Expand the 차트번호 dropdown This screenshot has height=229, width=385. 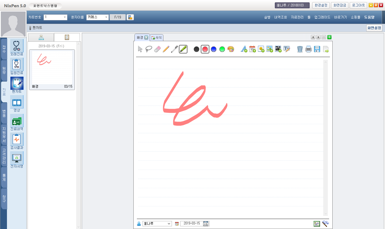coord(65,17)
